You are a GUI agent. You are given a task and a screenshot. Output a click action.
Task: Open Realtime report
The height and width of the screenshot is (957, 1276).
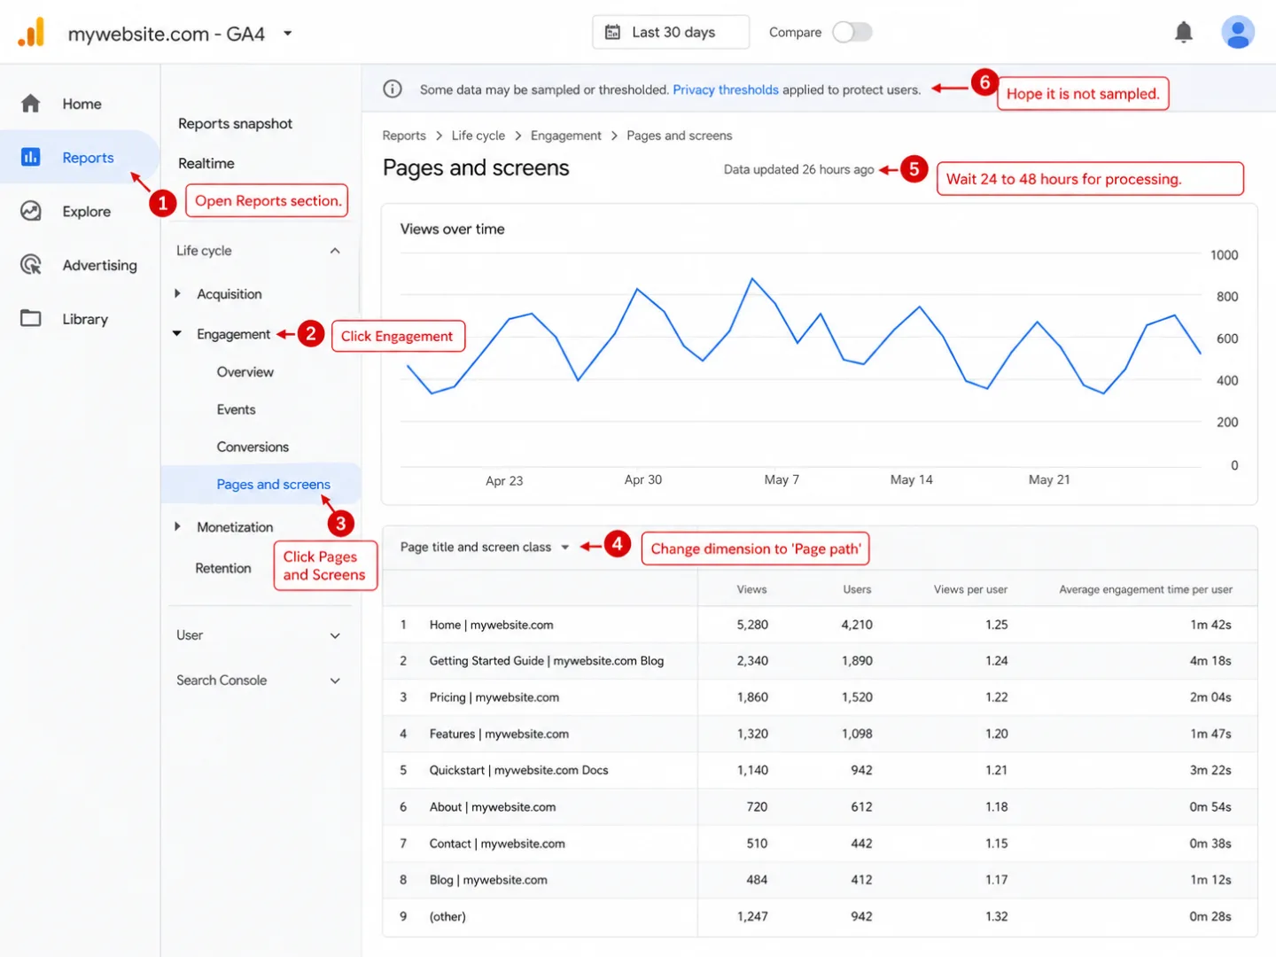tap(206, 163)
